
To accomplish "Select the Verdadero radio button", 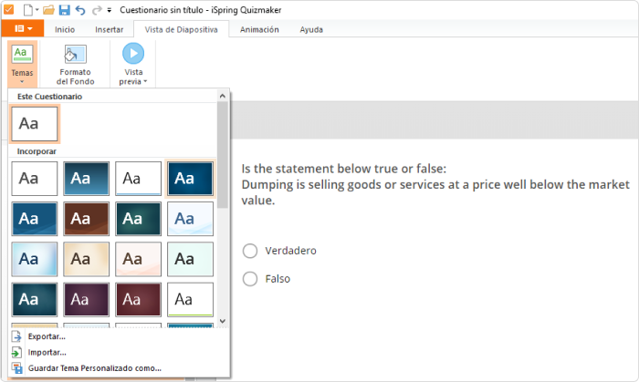I will coord(250,251).
